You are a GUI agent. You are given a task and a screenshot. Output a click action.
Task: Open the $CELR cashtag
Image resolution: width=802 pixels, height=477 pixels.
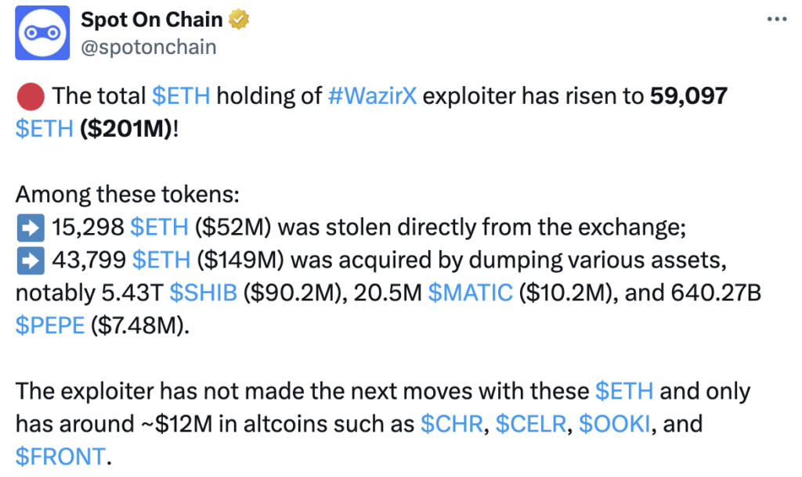point(531,424)
